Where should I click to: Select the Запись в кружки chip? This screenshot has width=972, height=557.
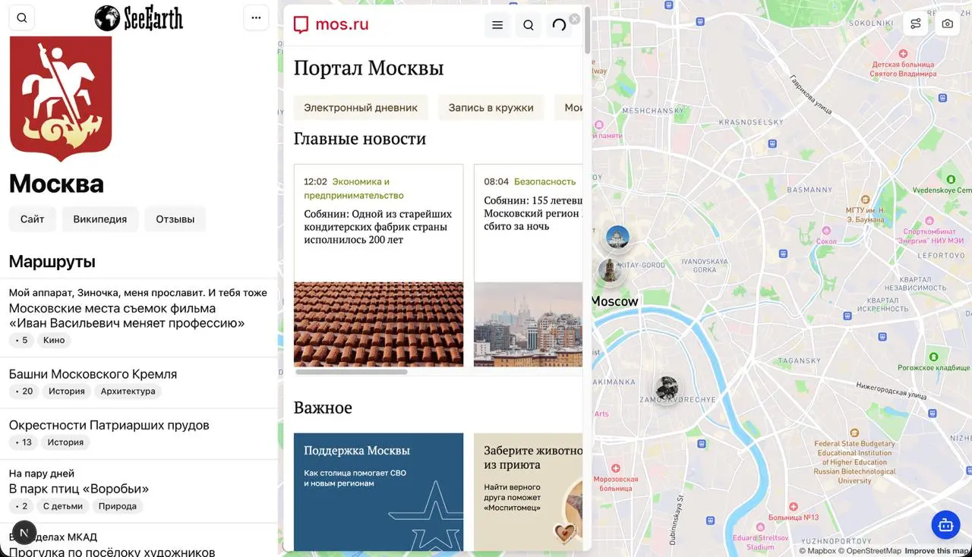[491, 108]
